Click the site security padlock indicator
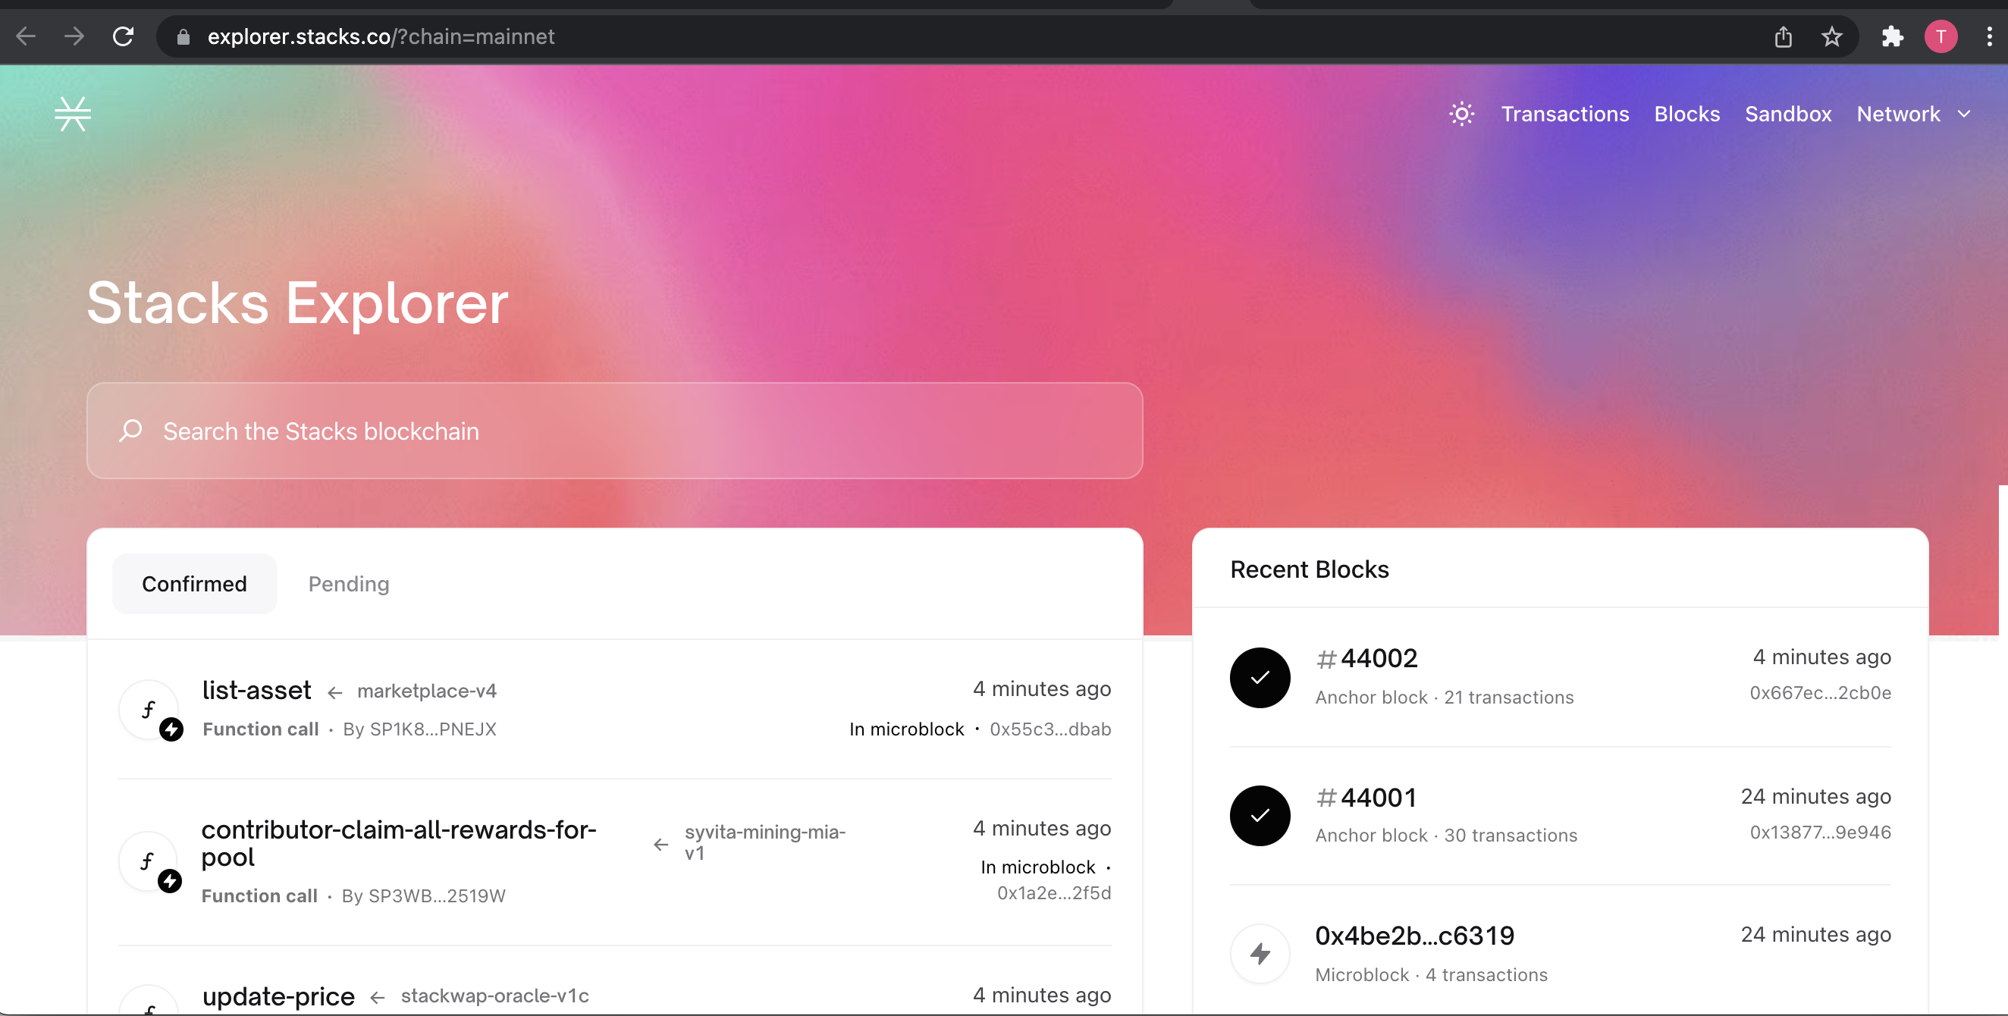This screenshot has width=2008, height=1016. 184,36
